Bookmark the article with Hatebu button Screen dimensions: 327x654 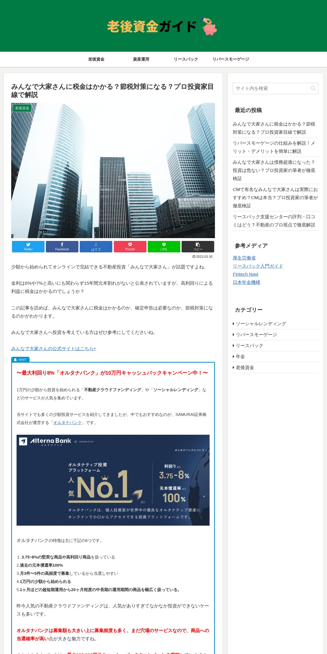pos(96,247)
